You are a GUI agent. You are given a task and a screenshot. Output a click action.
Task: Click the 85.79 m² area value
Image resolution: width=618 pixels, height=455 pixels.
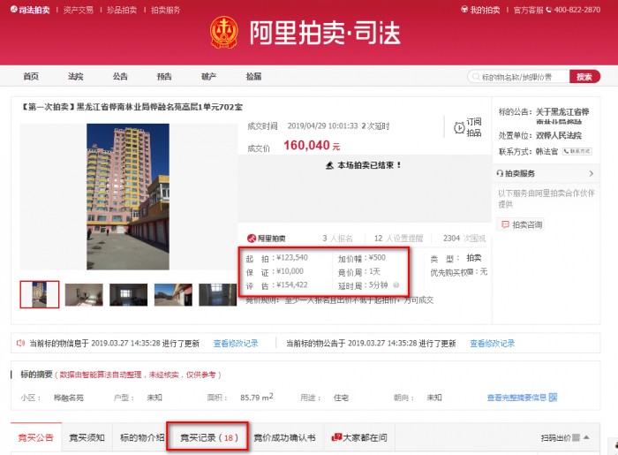point(257,397)
